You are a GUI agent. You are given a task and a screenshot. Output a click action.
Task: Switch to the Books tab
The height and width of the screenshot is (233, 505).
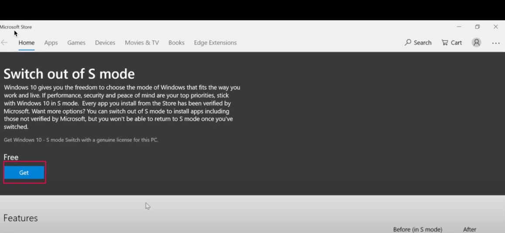click(176, 43)
